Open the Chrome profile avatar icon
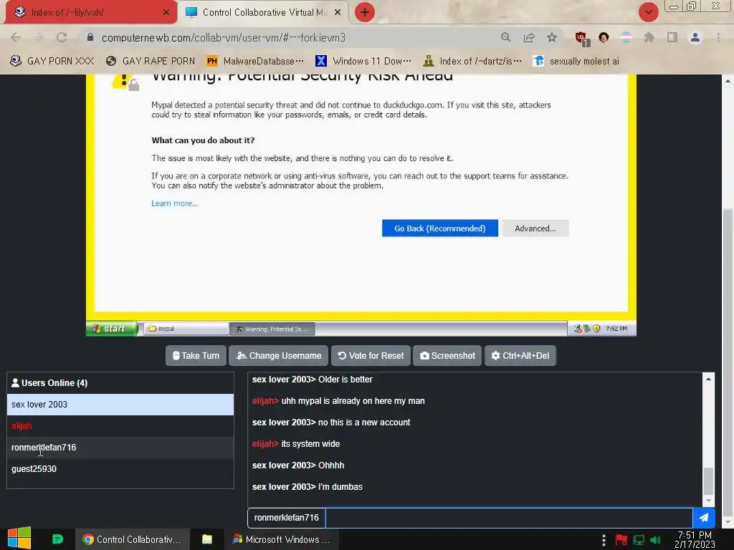This screenshot has height=550, width=734. click(695, 37)
